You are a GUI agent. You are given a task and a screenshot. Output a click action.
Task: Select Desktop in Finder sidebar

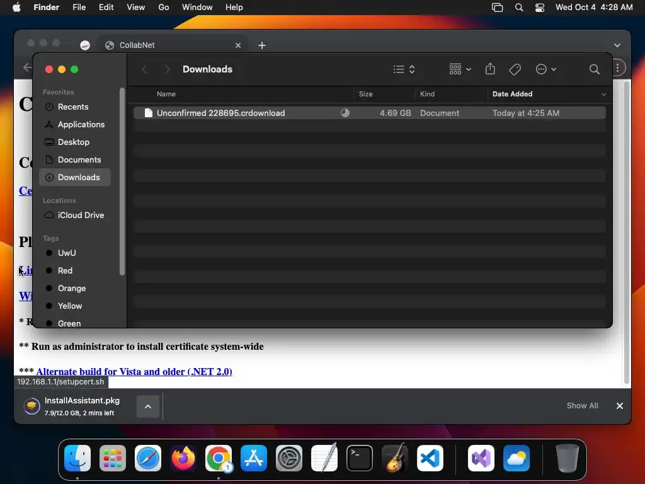click(x=75, y=142)
